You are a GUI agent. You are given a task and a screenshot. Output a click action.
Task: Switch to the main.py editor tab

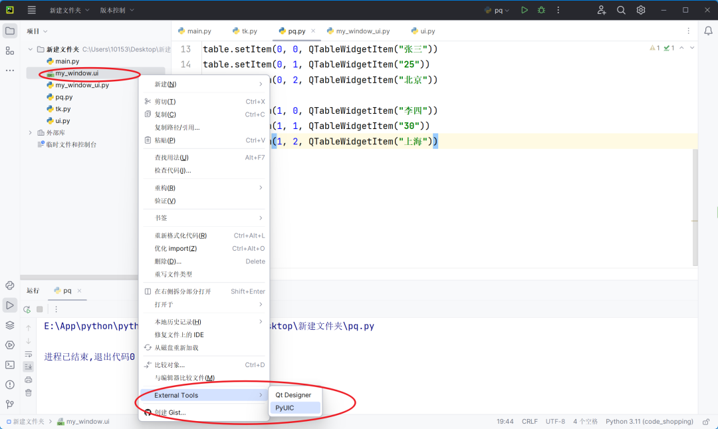[195, 31]
